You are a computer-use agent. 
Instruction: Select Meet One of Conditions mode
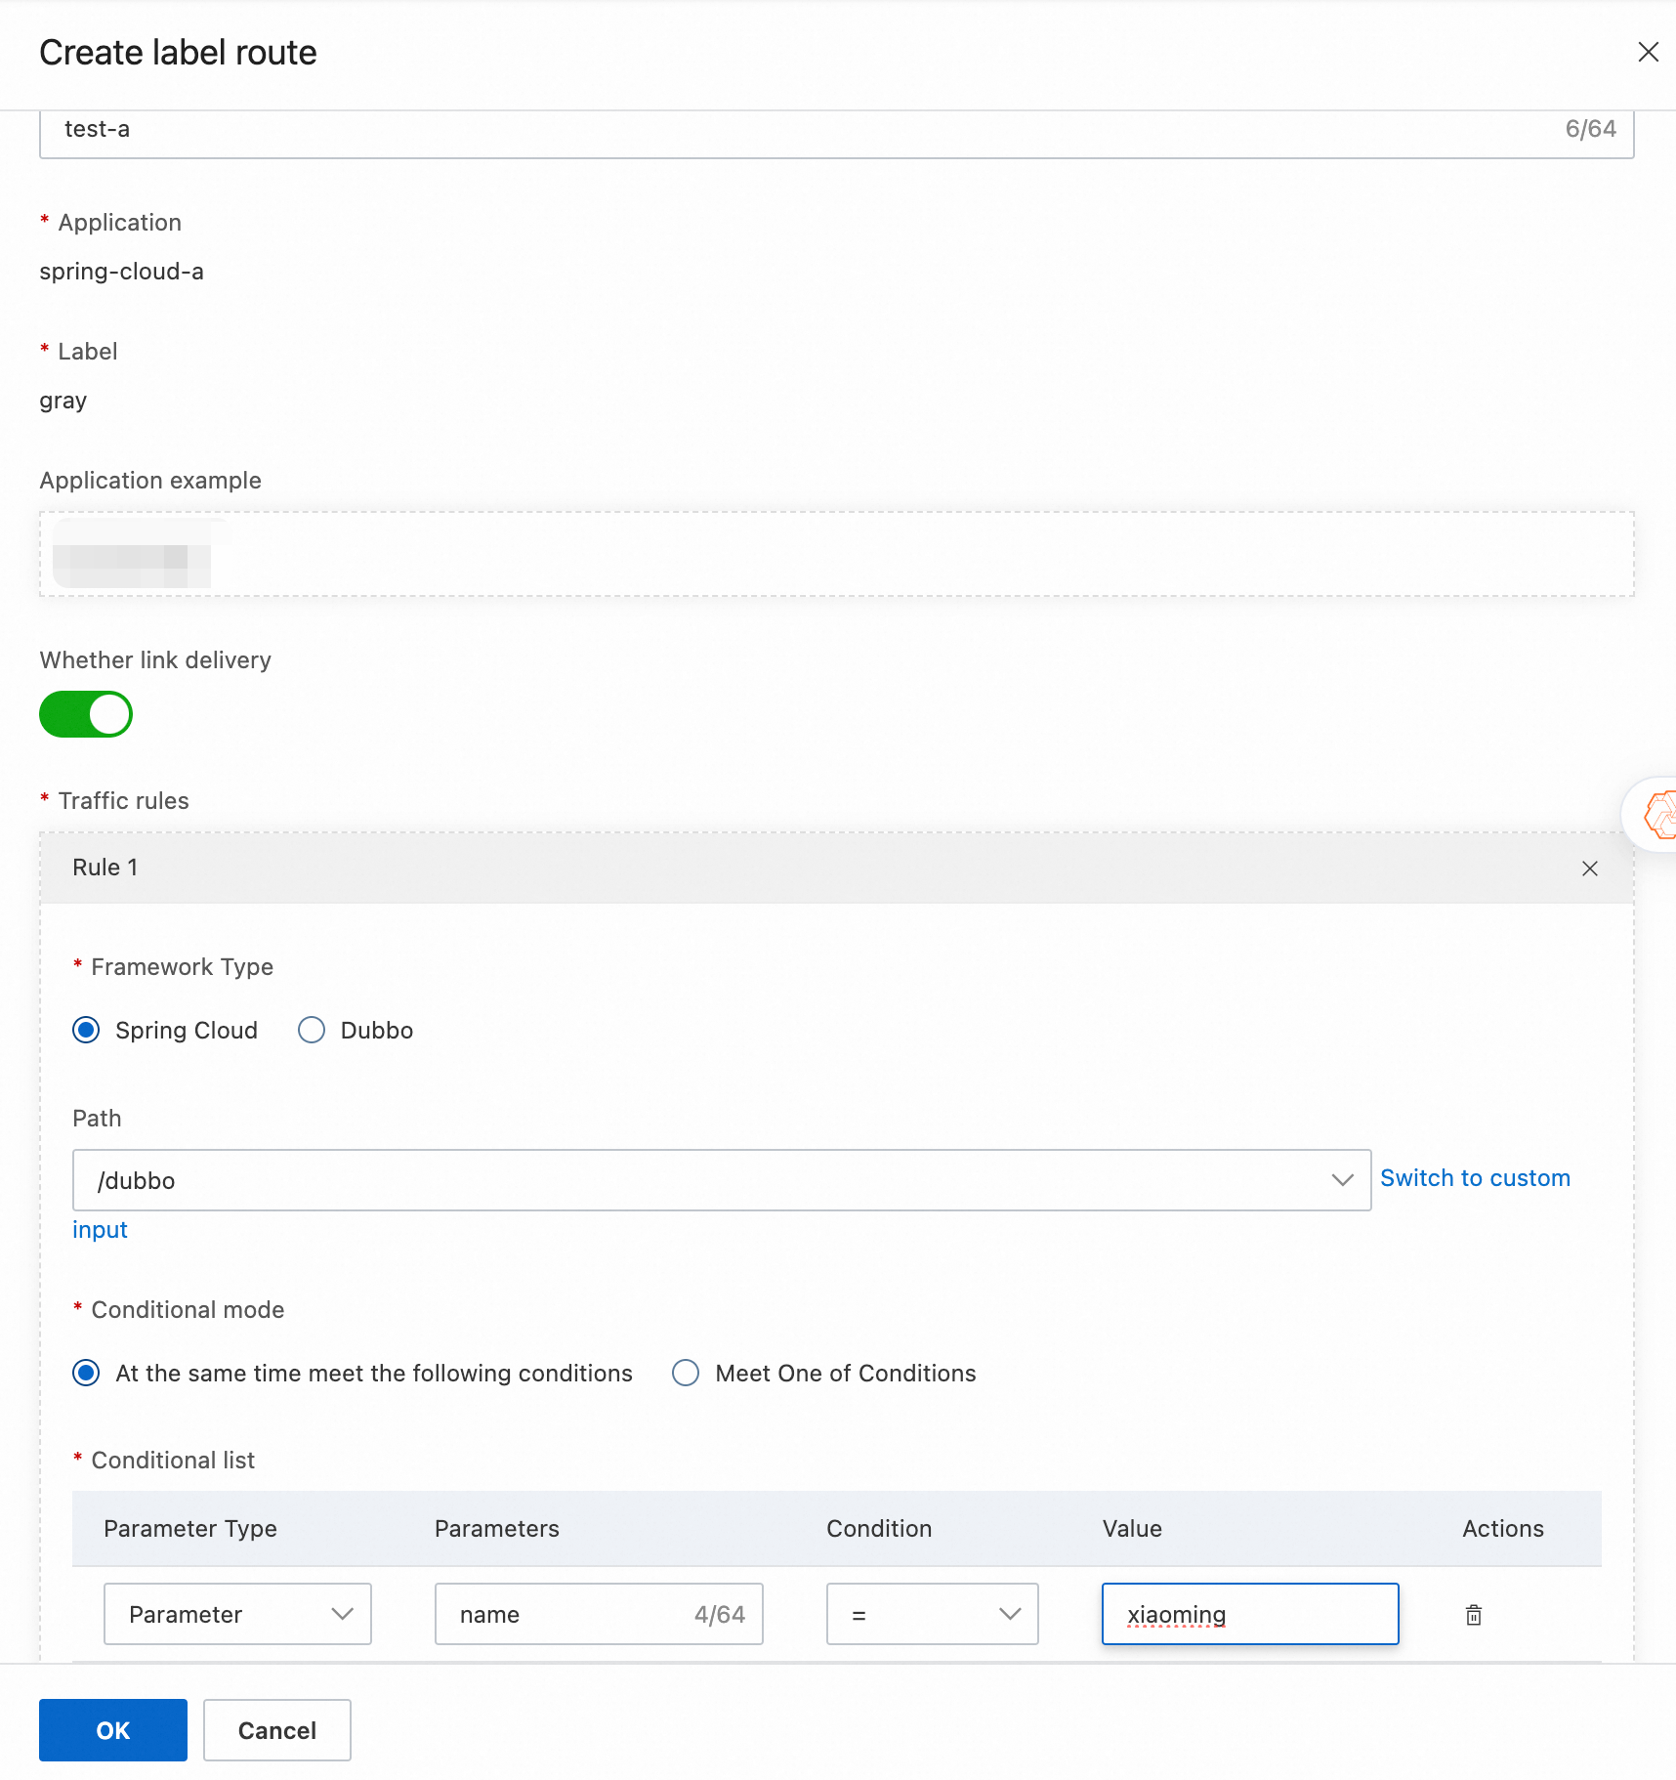(686, 1374)
